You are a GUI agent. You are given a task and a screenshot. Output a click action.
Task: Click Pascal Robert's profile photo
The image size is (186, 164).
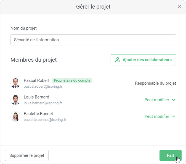click(x=15, y=83)
